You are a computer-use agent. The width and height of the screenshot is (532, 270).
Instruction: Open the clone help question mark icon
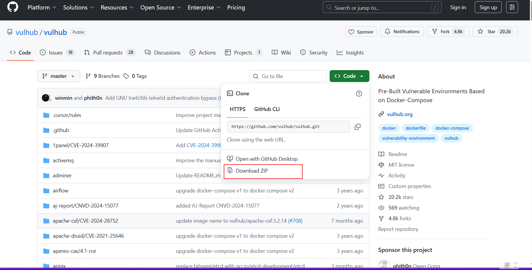pyautogui.click(x=359, y=94)
